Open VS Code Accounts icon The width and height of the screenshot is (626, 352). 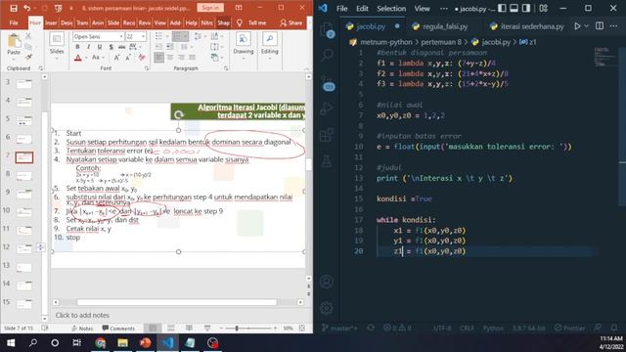tap(327, 282)
